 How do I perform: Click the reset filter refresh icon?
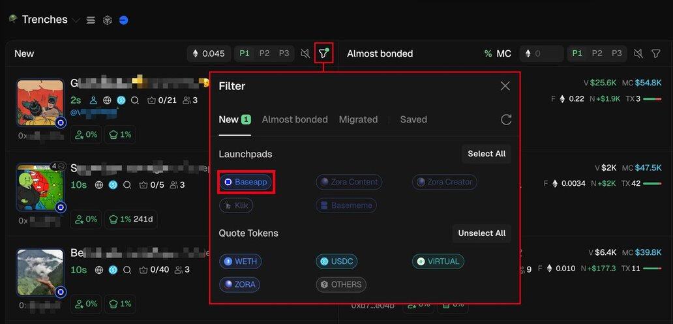505,119
